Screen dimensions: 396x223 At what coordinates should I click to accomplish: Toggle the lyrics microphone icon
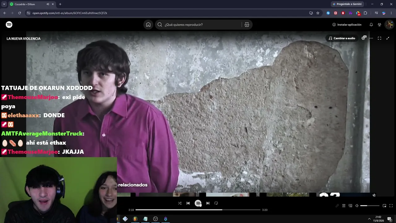[x=337, y=206]
